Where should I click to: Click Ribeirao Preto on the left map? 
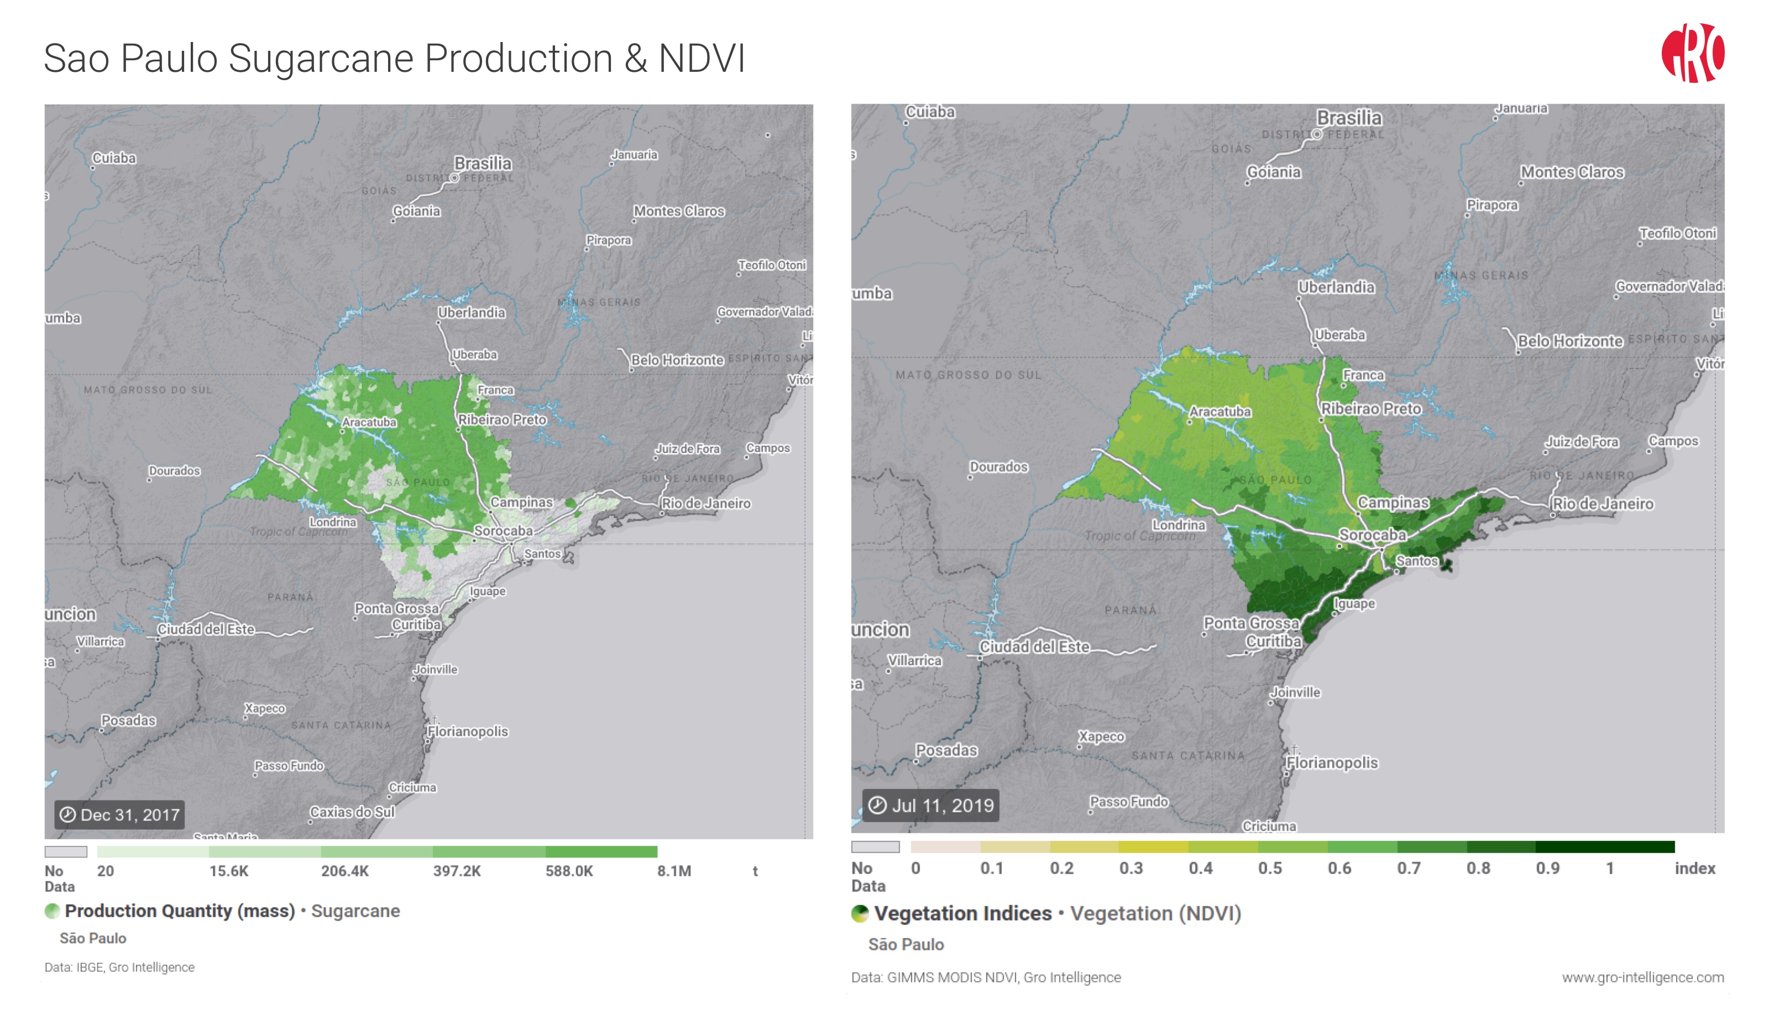[501, 419]
